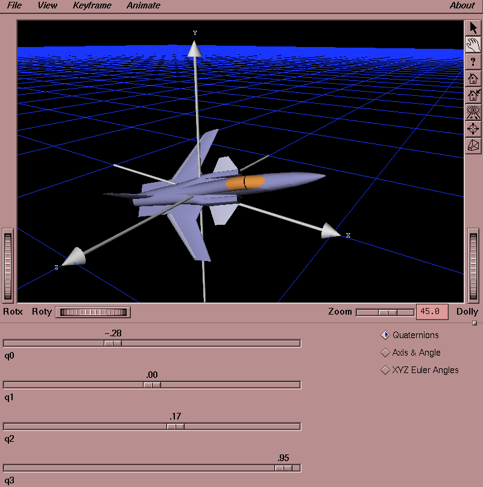The image size is (483, 487).
Task: Click the small square below Dolly
Action: pyautogui.click(x=475, y=323)
